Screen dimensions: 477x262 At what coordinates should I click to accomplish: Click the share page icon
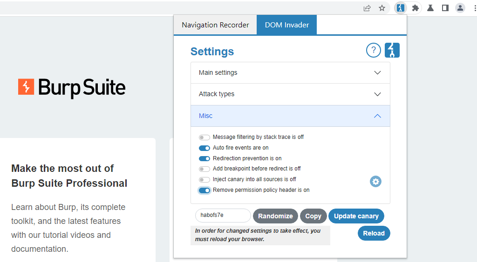tap(367, 8)
